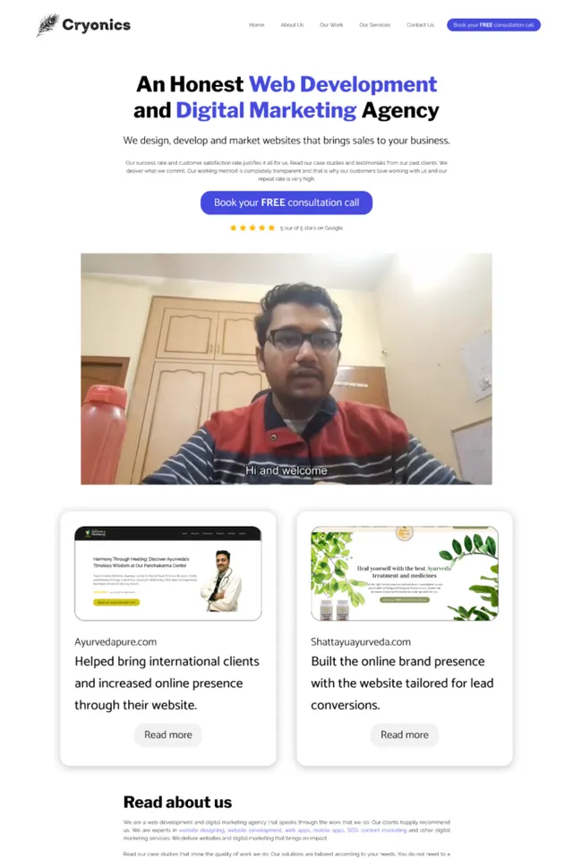Follow the content marketing link
This screenshot has height=860, width=573.
(384, 830)
